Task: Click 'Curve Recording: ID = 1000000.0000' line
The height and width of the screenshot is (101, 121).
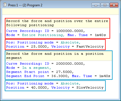Action: pyautogui.click(x=45, y=31)
